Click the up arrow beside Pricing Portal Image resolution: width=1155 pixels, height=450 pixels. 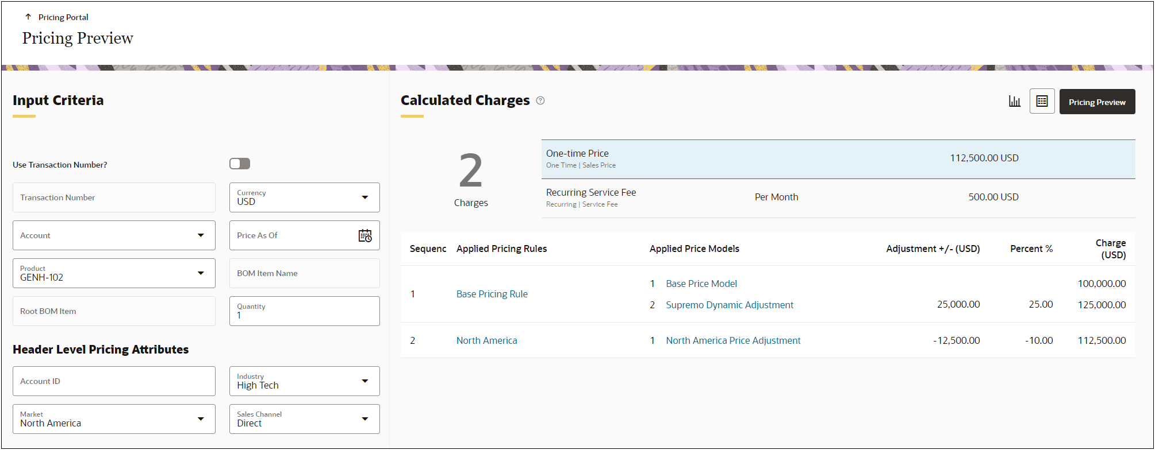[x=28, y=17]
